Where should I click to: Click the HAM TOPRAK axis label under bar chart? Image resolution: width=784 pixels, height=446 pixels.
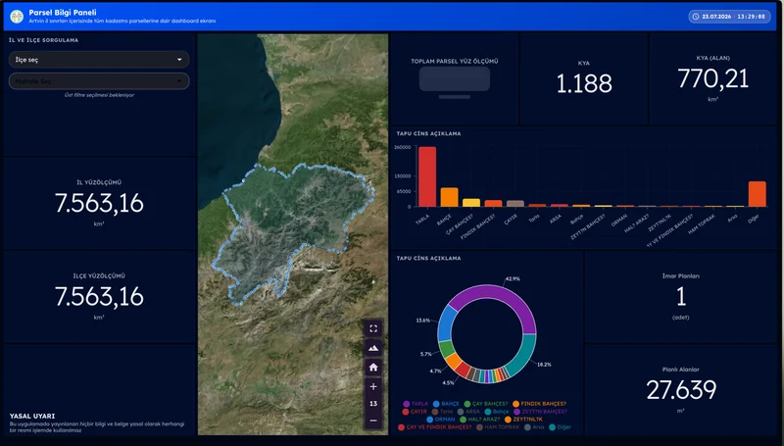coord(702,224)
